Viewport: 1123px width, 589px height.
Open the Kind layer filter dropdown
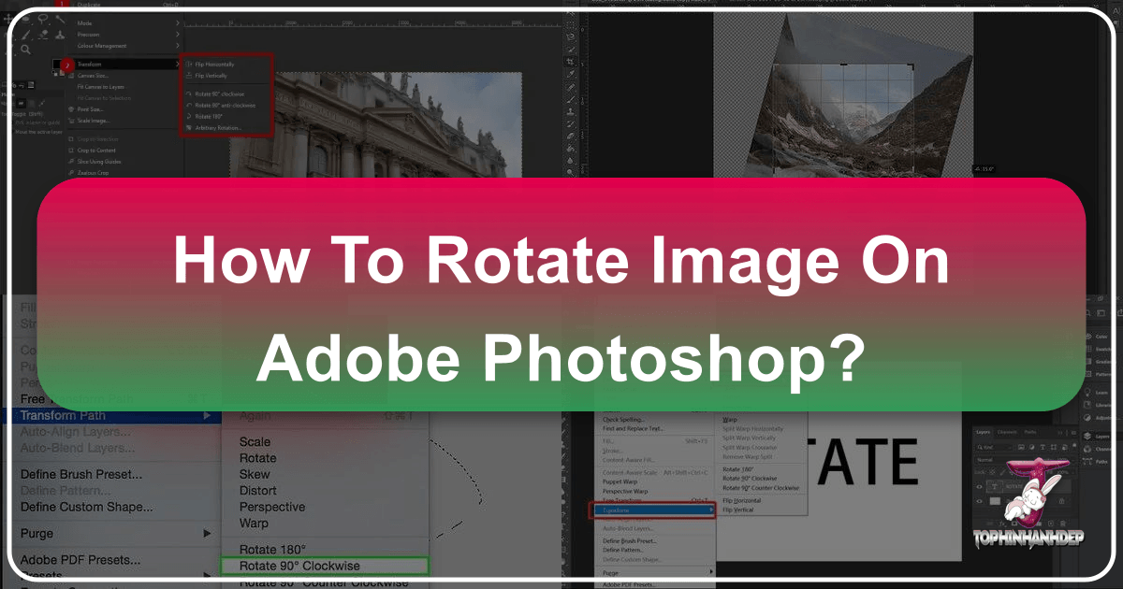click(x=987, y=447)
